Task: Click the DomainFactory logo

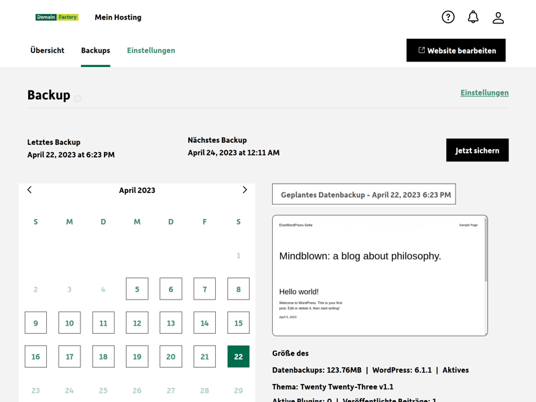Action: point(57,17)
